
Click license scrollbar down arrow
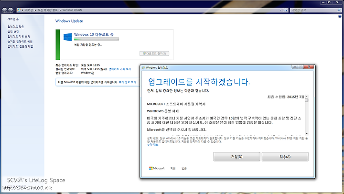click(307, 133)
